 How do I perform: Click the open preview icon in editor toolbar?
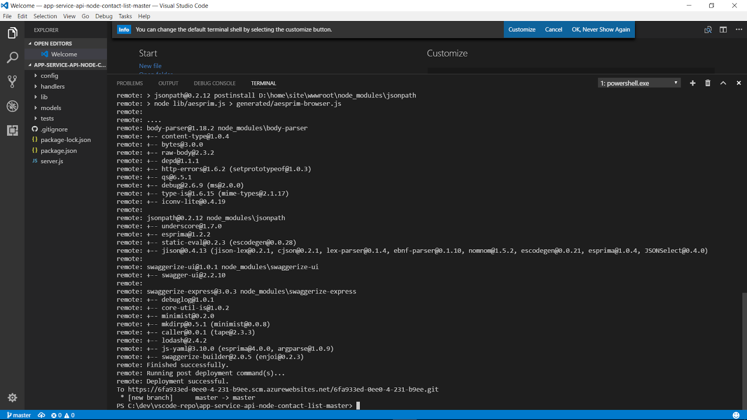tap(708, 29)
